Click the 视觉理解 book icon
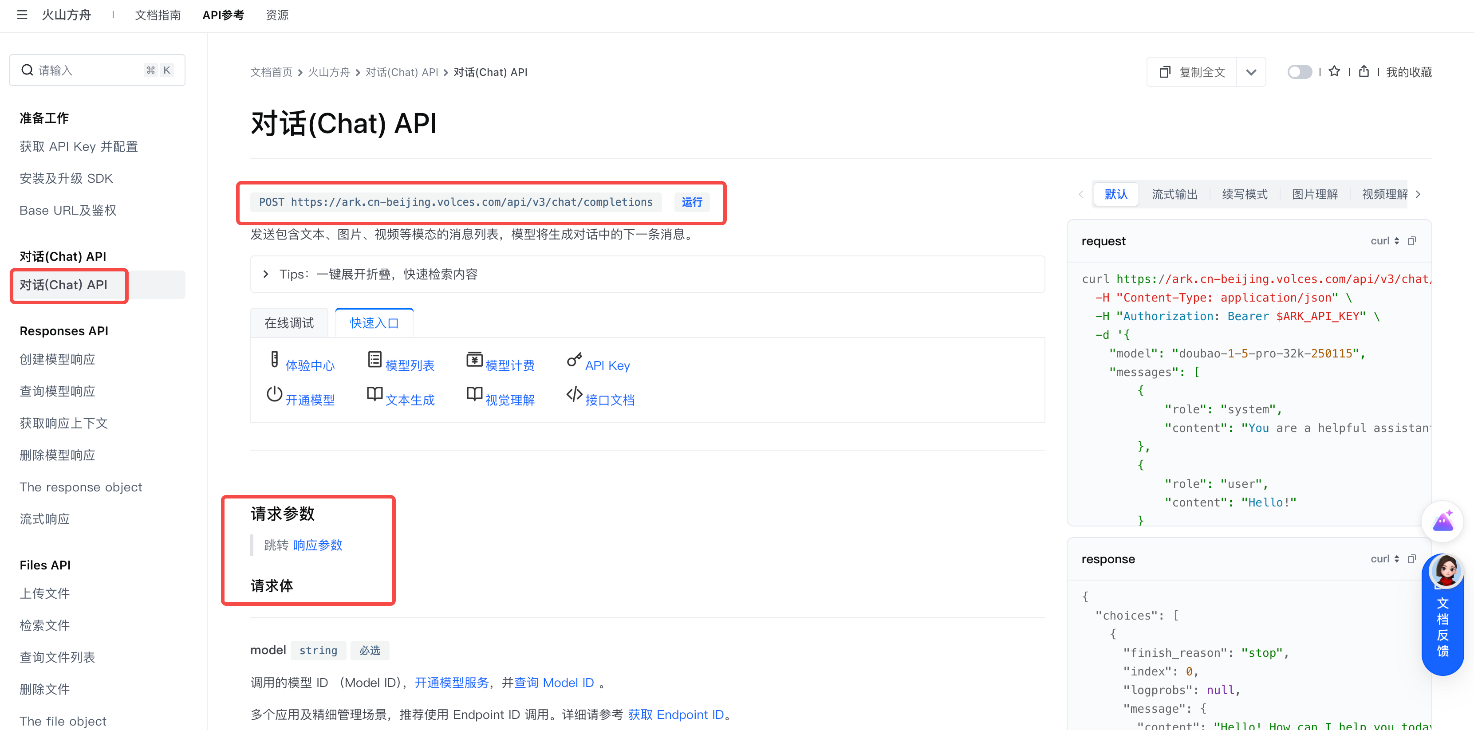1474x730 pixels. tap(474, 394)
